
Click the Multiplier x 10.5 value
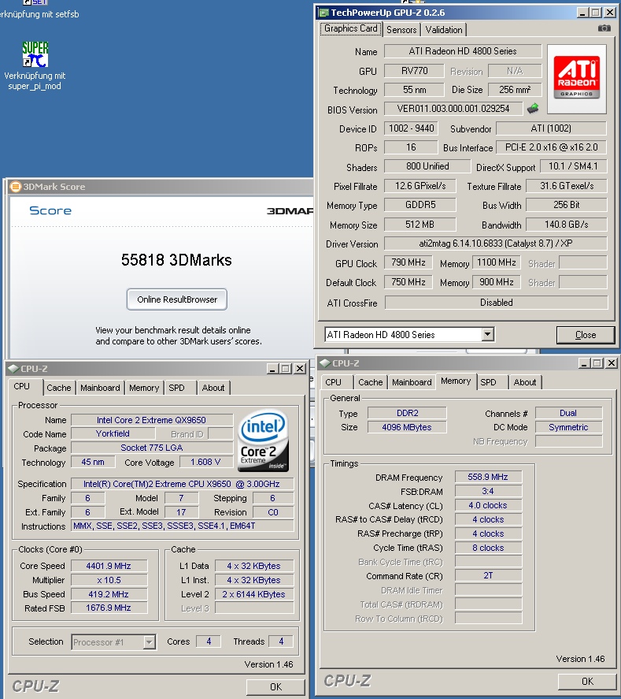click(x=109, y=581)
